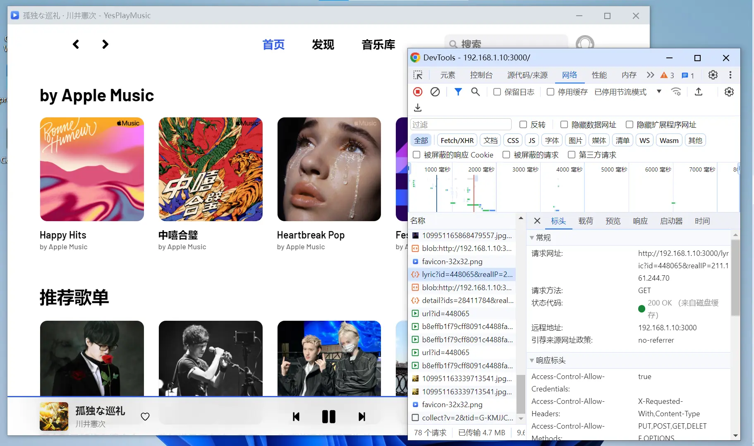Screen dimensions: 754x446
Task: Select the detail?ids=28411784 request row
Action: pyautogui.click(x=462, y=301)
